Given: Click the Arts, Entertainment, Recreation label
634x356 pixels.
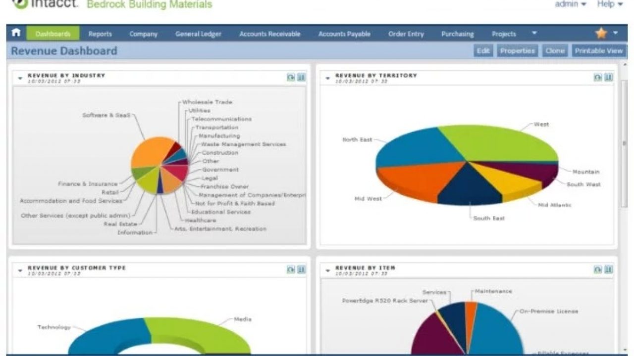Looking at the screenshot, I should coord(220,229).
